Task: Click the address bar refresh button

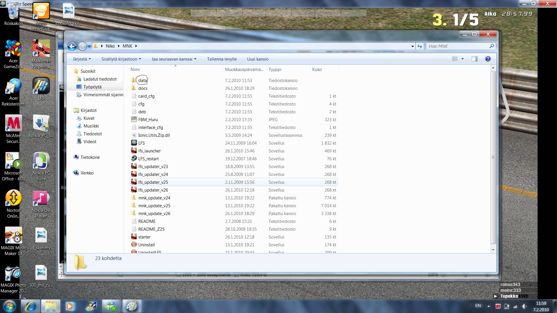Action: (x=420, y=46)
